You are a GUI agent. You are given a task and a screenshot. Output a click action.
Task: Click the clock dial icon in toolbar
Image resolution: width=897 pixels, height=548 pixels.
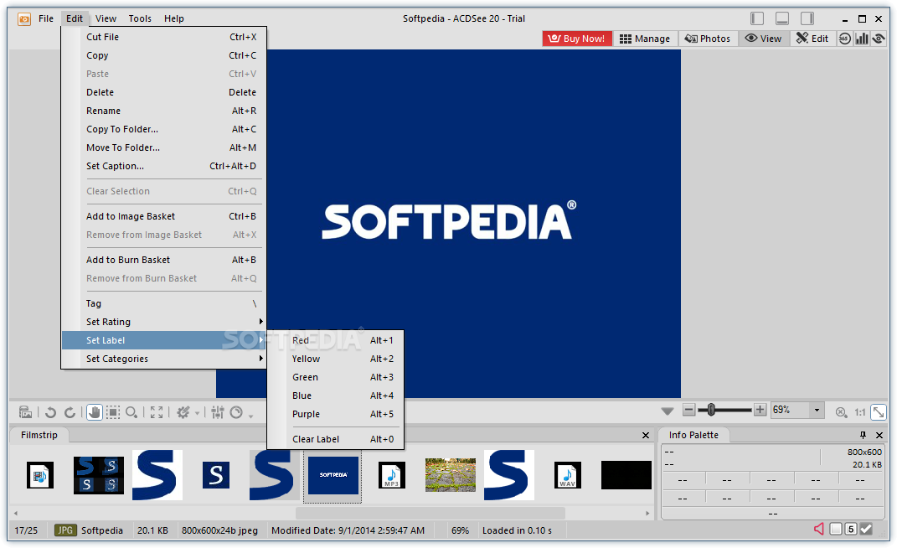click(x=236, y=412)
